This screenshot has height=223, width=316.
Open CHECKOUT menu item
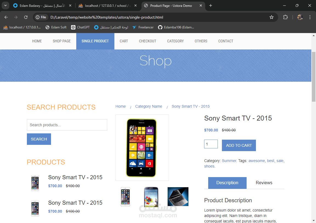point(148,41)
